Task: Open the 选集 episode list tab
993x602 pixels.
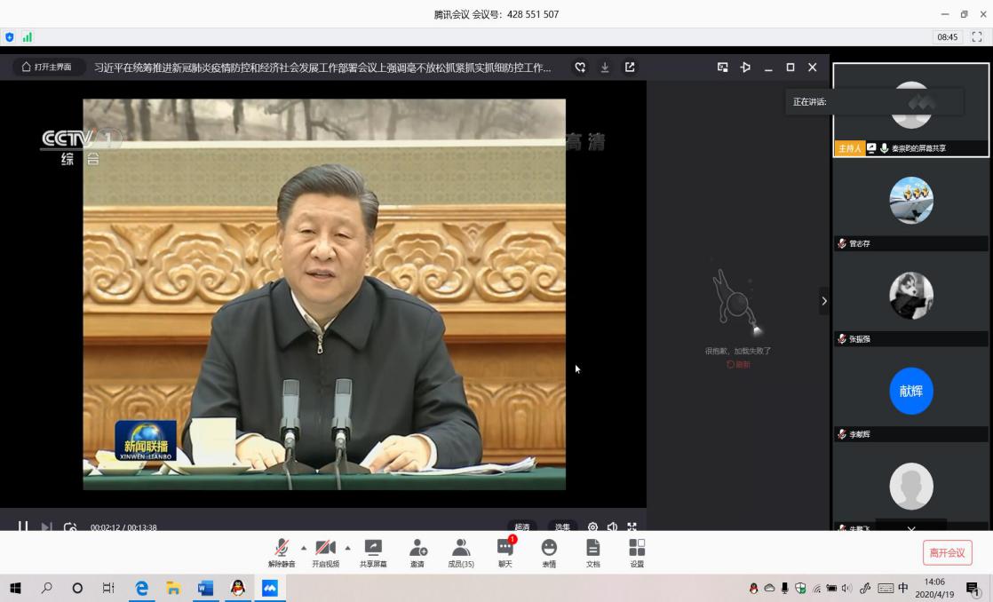Action: (561, 527)
